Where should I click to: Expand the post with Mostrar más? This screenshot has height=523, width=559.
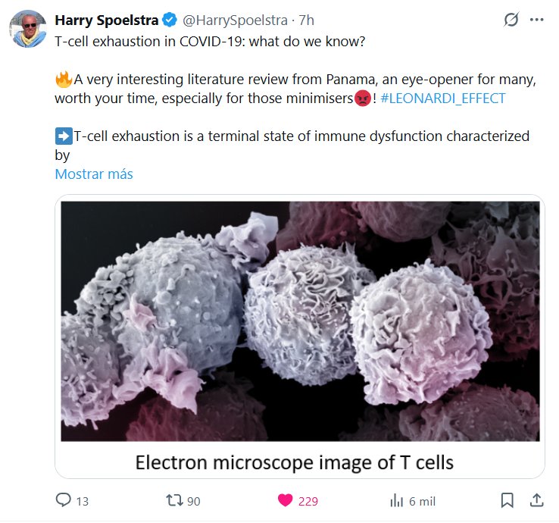pyautogui.click(x=94, y=174)
